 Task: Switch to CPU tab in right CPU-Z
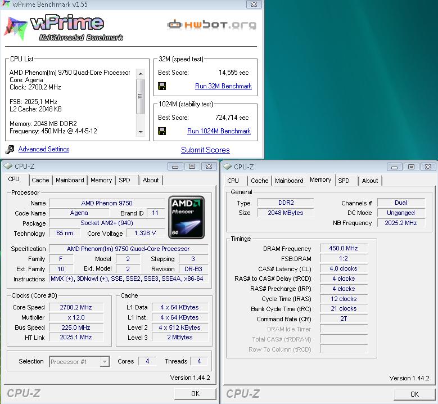click(233, 181)
